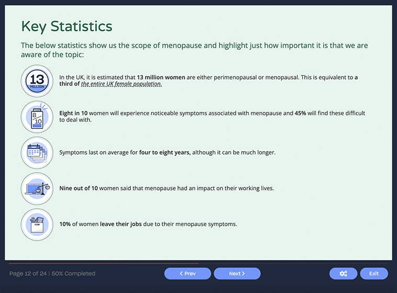
Task: Open settings with the gears button
Action: [x=343, y=274]
